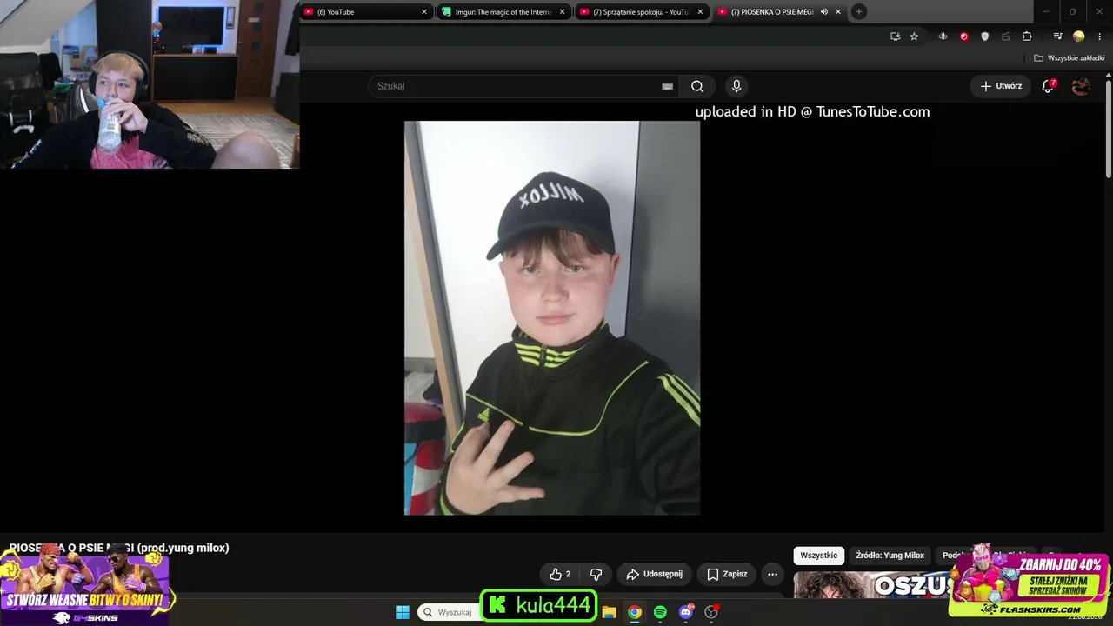This screenshot has height=626, width=1113.
Task: Bookmark this page with the star icon
Action: (914, 37)
